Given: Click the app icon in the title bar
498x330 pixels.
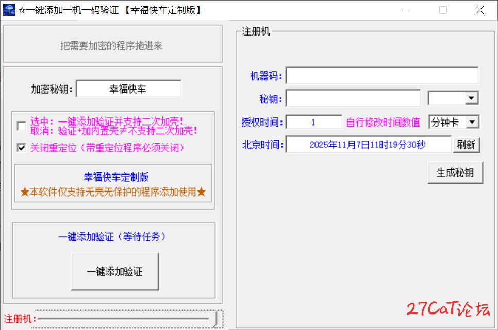Looking at the screenshot, I should (9, 10).
